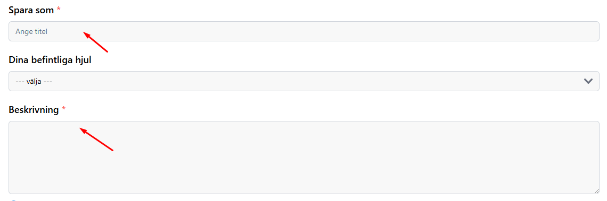This screenshot has width=607, height=201.
Task: Select the required Beskrivning text box
Action: 304,158
